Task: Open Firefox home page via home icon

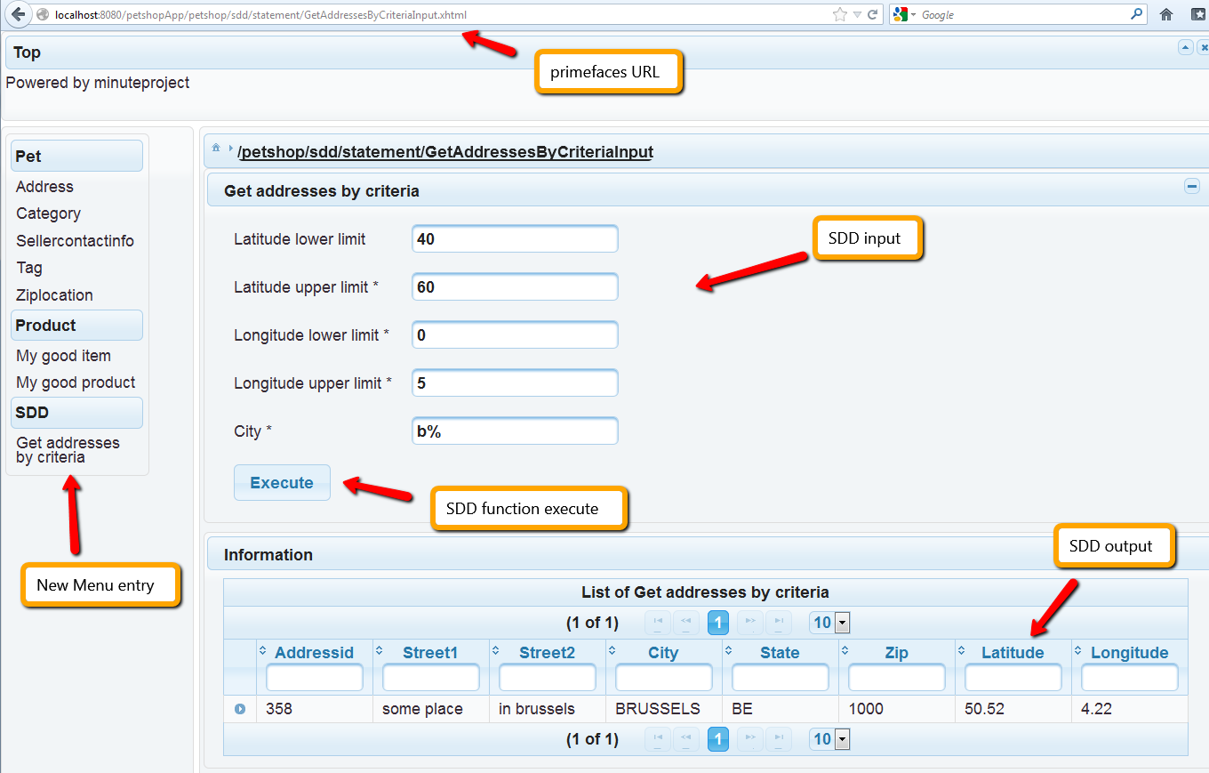Action: (1166, 14)
